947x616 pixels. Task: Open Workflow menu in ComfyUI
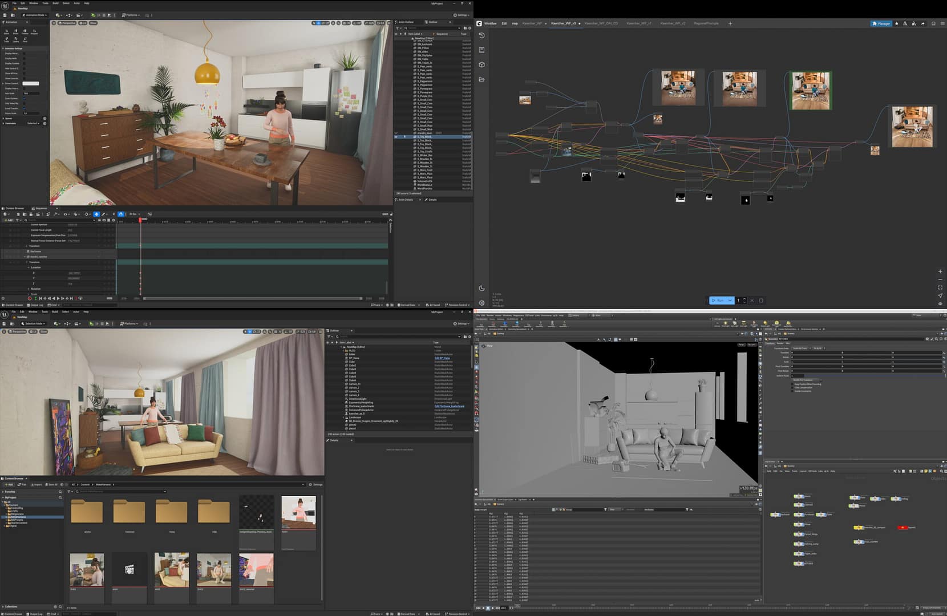coord(490,23)
